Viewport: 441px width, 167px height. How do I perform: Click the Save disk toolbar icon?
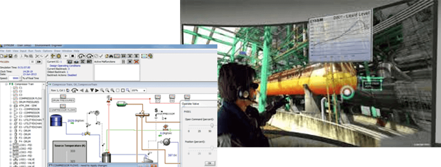coord(10,56)
